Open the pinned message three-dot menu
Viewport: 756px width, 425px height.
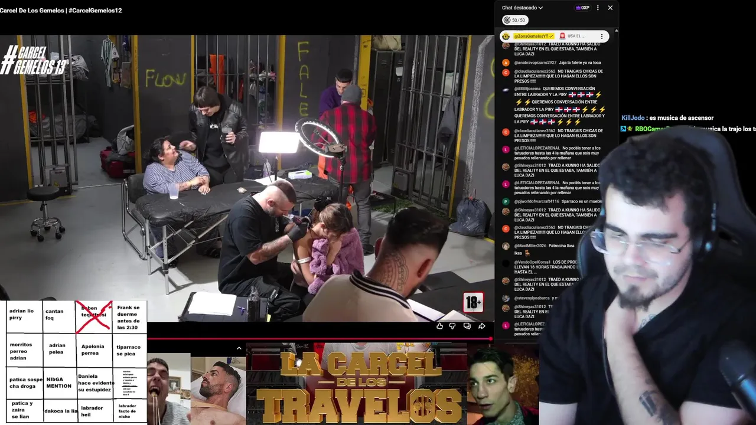click(602, 36)
